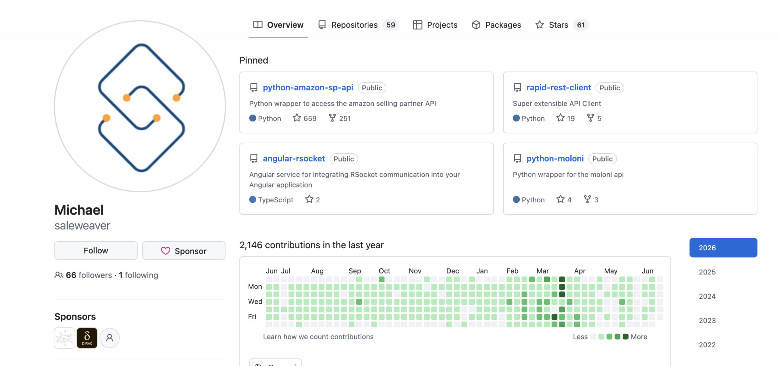Click the generic person sponsor avatar
The height and width of the screenshot is (366, 780).
[x=109, y=338]
